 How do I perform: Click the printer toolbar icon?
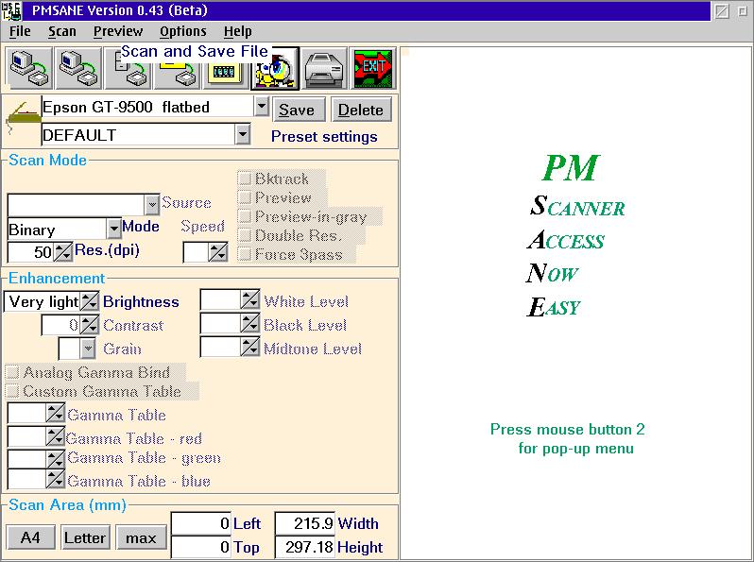[324, 69]
